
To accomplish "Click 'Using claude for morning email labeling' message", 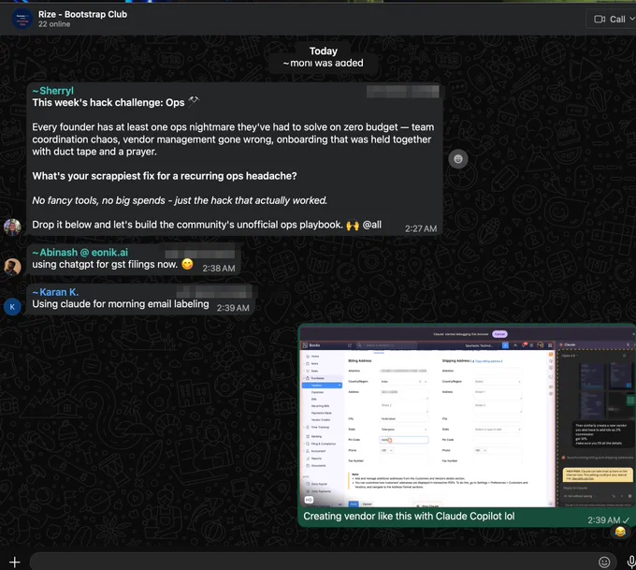I will click(121, 304).
